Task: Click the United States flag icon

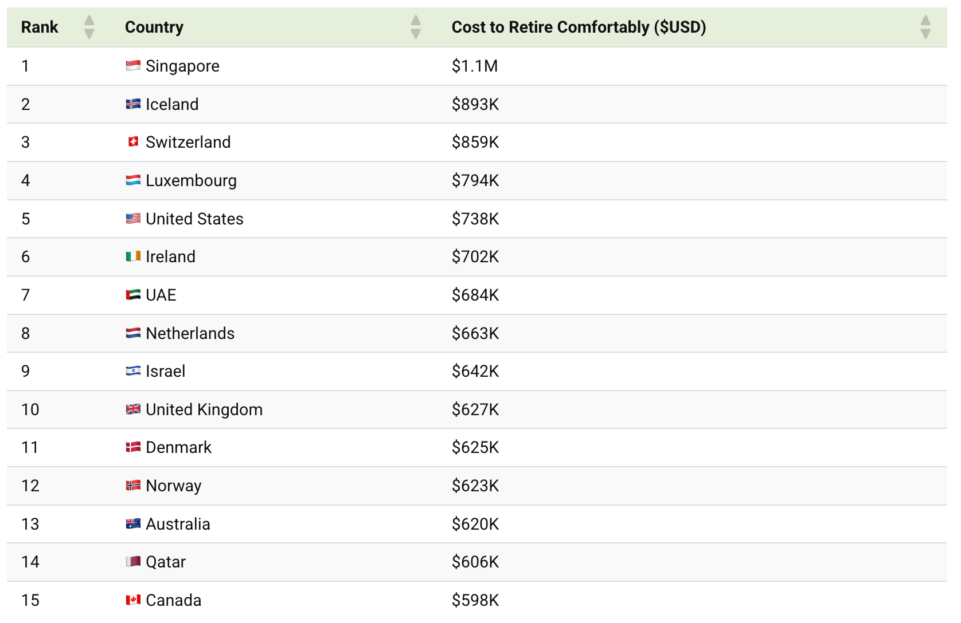Action: 133,219
